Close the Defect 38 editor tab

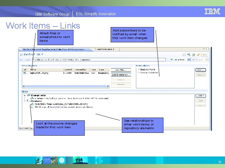87,49
